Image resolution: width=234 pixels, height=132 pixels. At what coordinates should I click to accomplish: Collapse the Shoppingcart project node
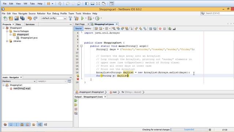tap(4, 28)
